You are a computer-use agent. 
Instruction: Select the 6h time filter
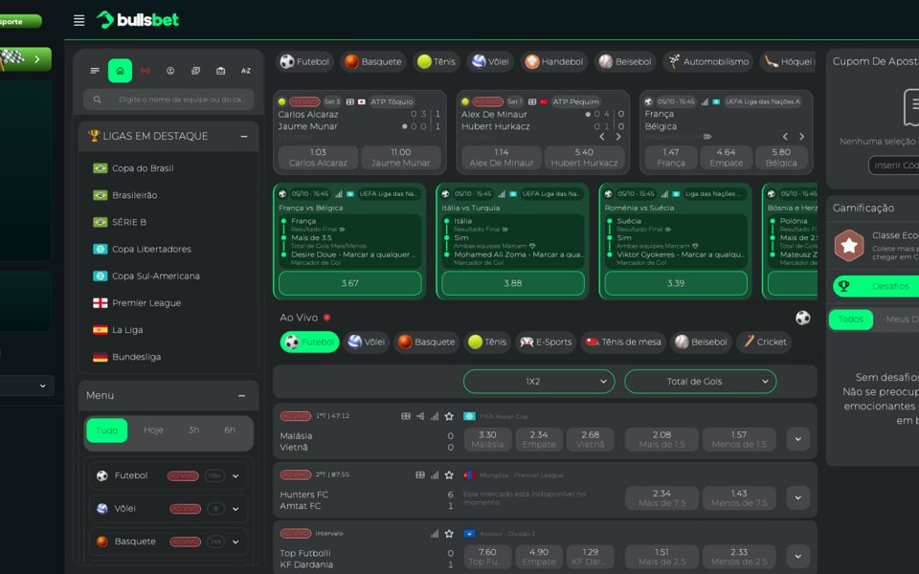tap(230, 430)
